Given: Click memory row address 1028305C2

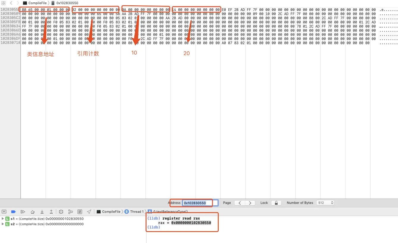Looking at the screenshot, I should coord(10,18).
